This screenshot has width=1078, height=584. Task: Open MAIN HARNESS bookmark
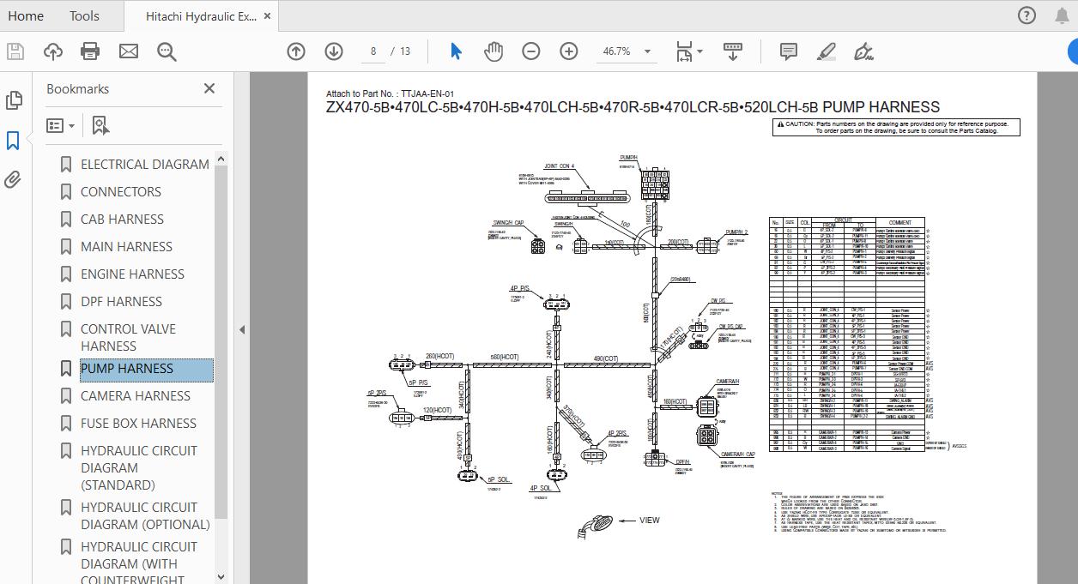(126, 246)
